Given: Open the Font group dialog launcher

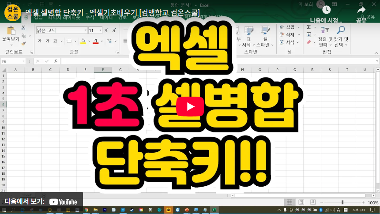Looking at the screenshot, I should click(117, 52).
